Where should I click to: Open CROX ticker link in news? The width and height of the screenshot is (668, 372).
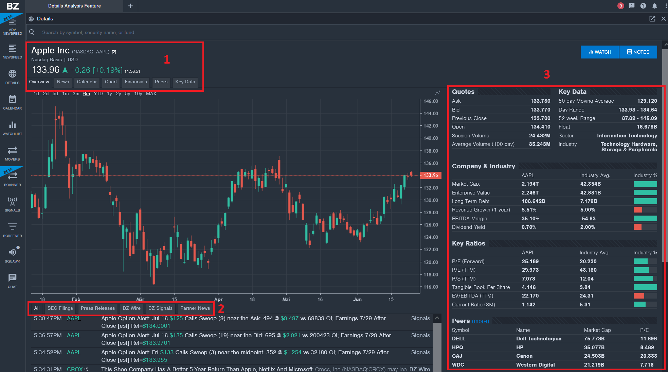click(x=75, y=369)
